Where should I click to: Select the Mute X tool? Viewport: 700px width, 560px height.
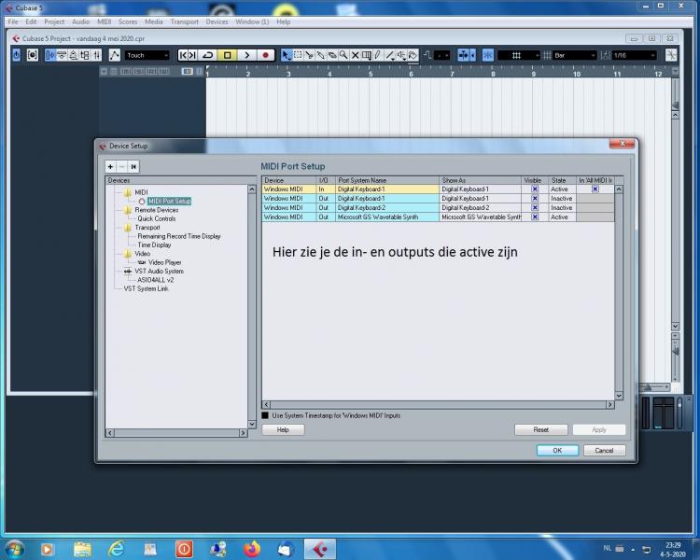(x=355, y=55)
